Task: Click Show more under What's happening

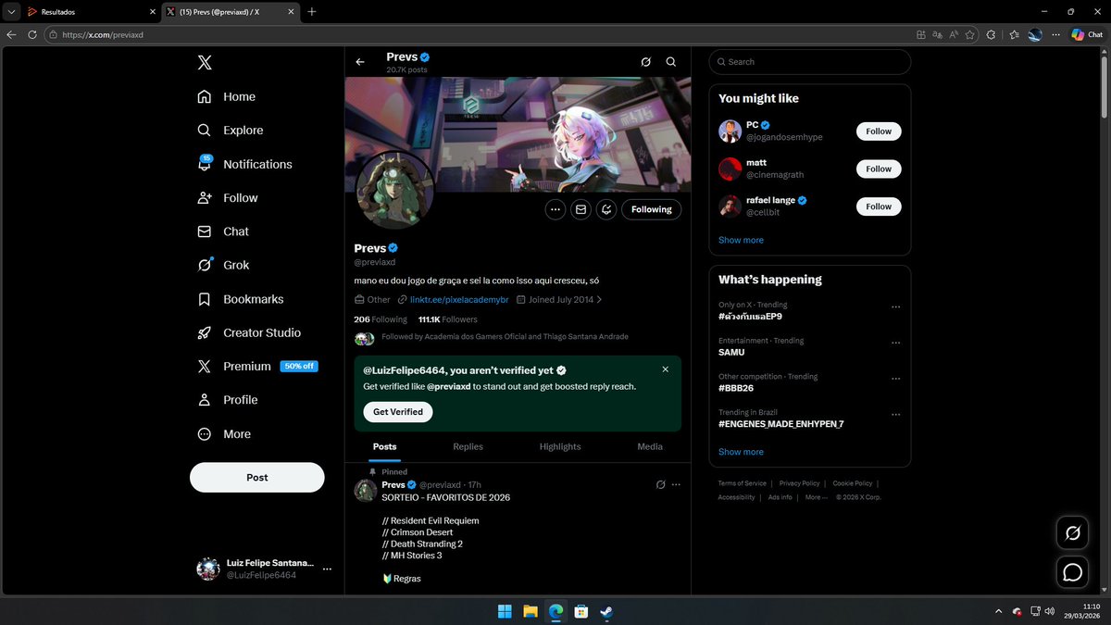Action: (741, 452)
